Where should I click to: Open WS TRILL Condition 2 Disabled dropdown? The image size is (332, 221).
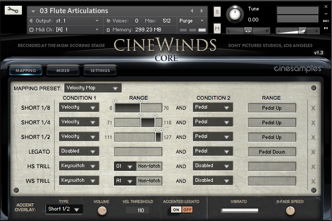point(213,180)
